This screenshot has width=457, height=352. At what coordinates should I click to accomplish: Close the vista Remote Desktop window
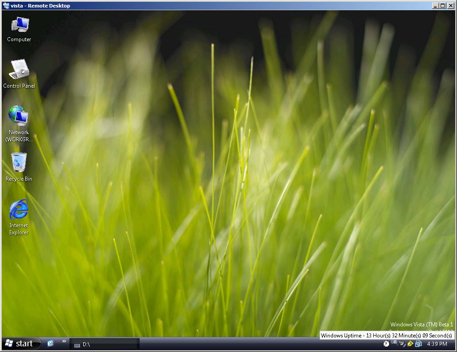click(451, 6)
